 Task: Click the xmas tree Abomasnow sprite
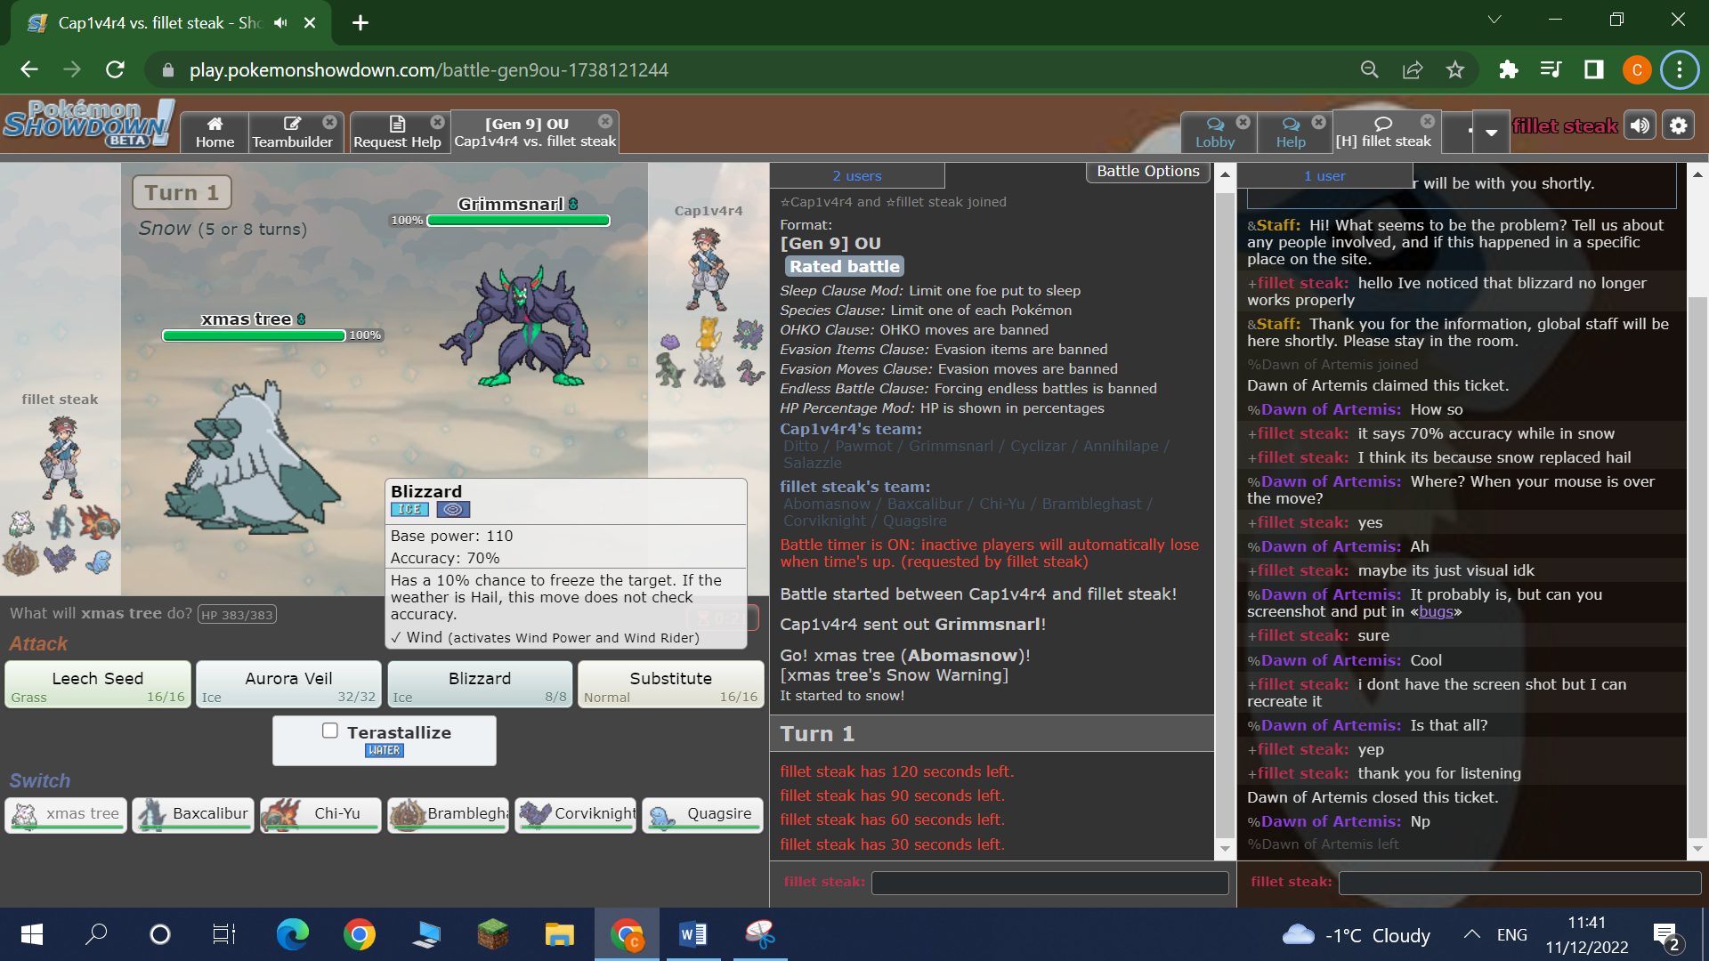[x=252, y=458]
